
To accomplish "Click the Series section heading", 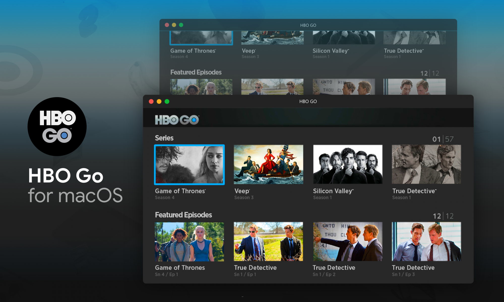I will (x=164, y=138).
